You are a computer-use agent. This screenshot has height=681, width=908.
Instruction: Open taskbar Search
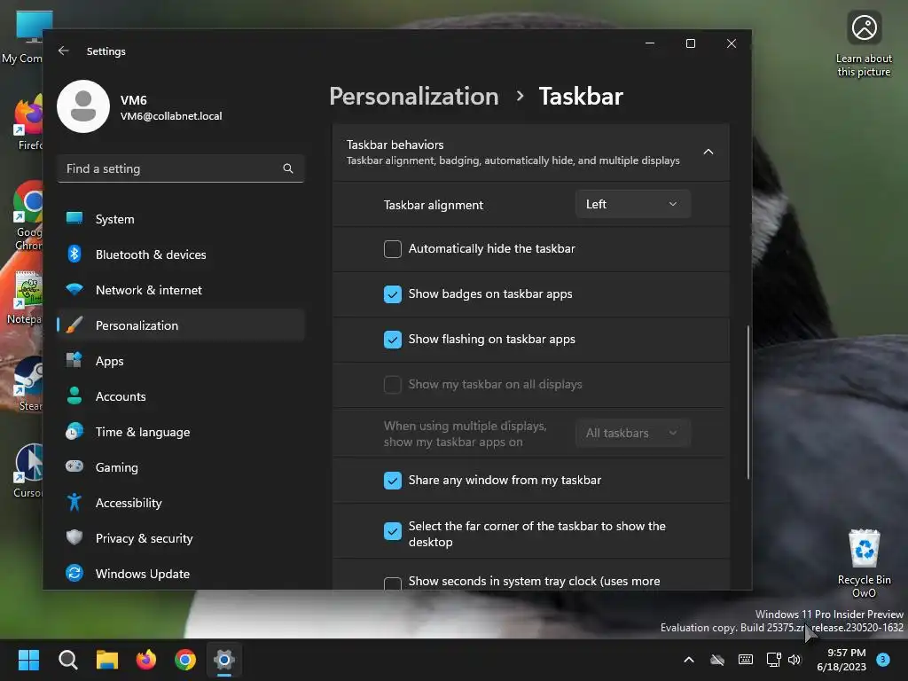(x=67, y=660)
